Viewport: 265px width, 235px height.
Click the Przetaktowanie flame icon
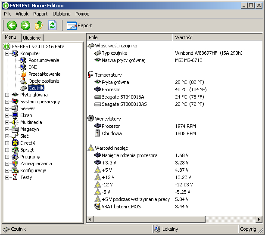(24, 74)
